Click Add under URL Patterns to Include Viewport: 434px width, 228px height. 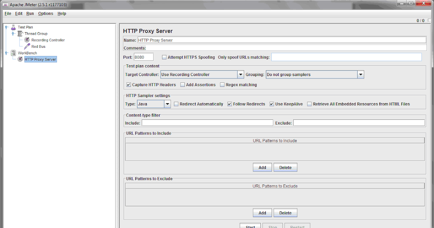[x=262, y=168]
